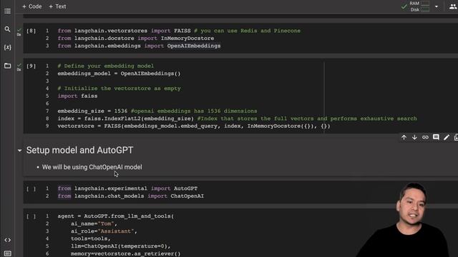The height and width of the screenshot is (257, 458).
Task: Click the line 'import faiss'
Action: tap(77, 96)
